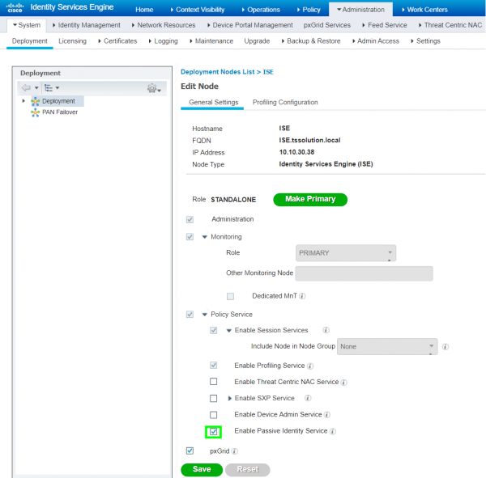
Task: Toggle Enable Passive Identity Service checkbox
Action: [214, 432]
